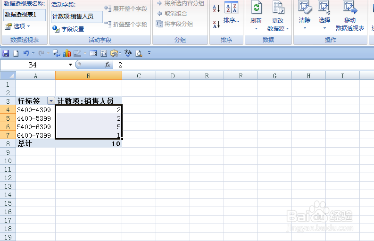This screenshot has height=241, width=374.
Task: Open print preview with magnifier page icon
Action: pyautogui.click(x=139, y=53)
